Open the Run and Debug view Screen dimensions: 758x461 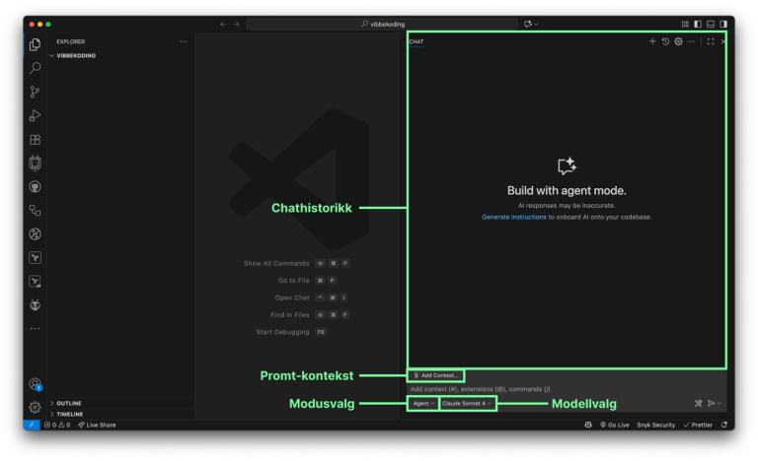click(35, 115)
